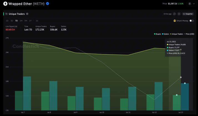Click the info icon beside Unique Traders
The height and width of the screenshot is (116, 198).
[27, 14]
